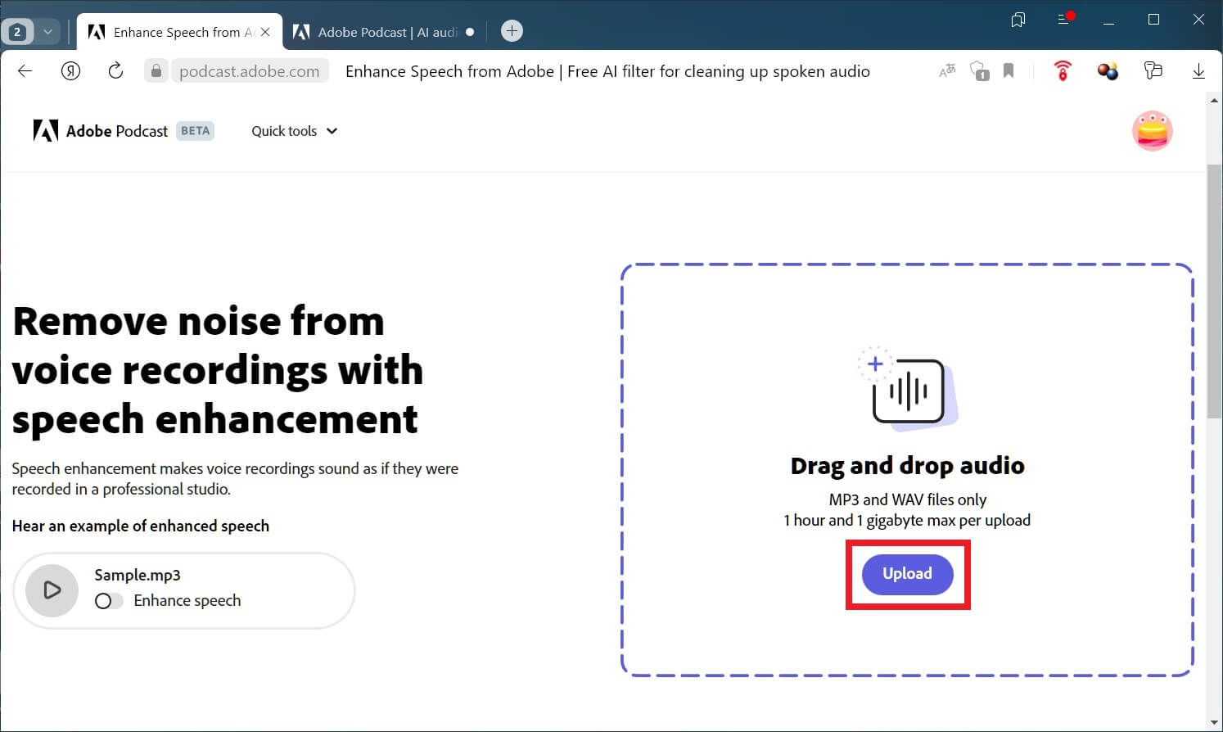Open the user profile avatar
Image resolution: width=1223 pixels, height=732 pixels.
click(1152, 131)
